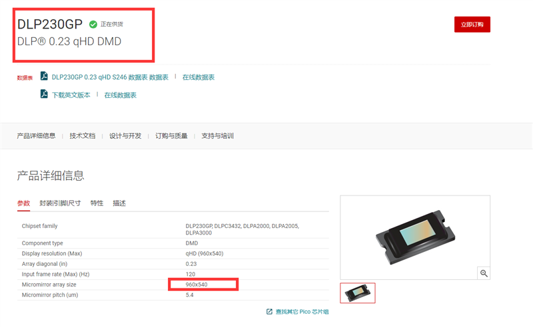
Task: Click the red 数据表 label
Action: [25, 78]
